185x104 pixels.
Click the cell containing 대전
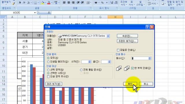click(x=25, y=53)
